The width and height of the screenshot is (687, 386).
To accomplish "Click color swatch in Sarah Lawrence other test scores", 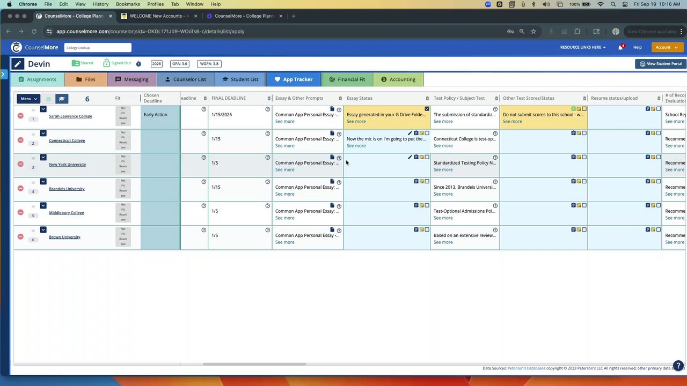I will [x=579, y=109].
